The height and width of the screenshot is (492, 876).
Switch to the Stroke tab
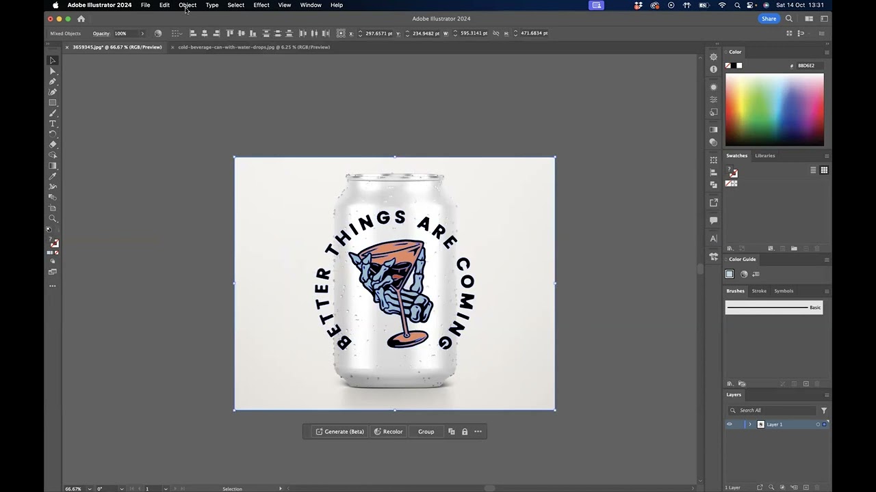759,291
